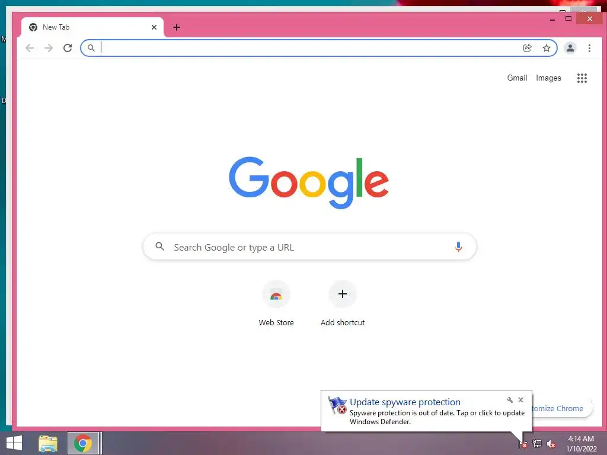The width and height of the screenshot is (607, 455).
Task: Open Google Images link
Action: 548,78
